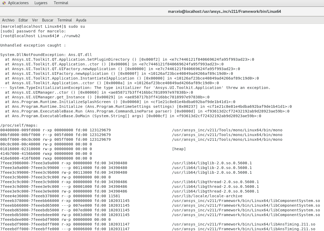Click the UIManager..ctor stack line
The width and height of the screenshot is (324, 231).
(99, 92)
